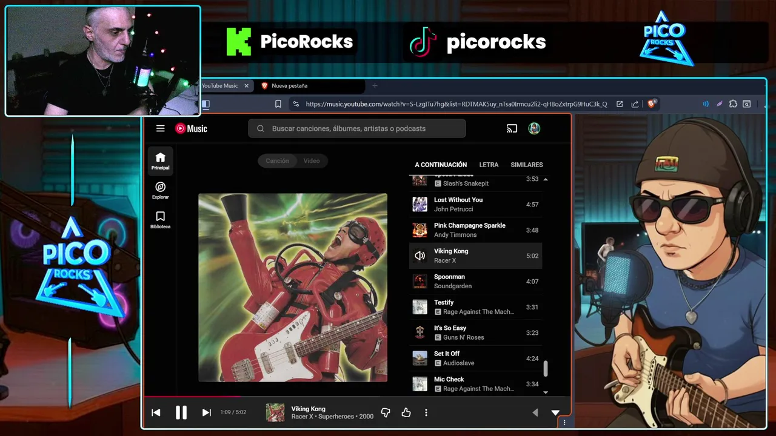Click the purple feather extension icon
Image resolution: width=776 pixels, height=436 pixels.
[x=720, y=104]
